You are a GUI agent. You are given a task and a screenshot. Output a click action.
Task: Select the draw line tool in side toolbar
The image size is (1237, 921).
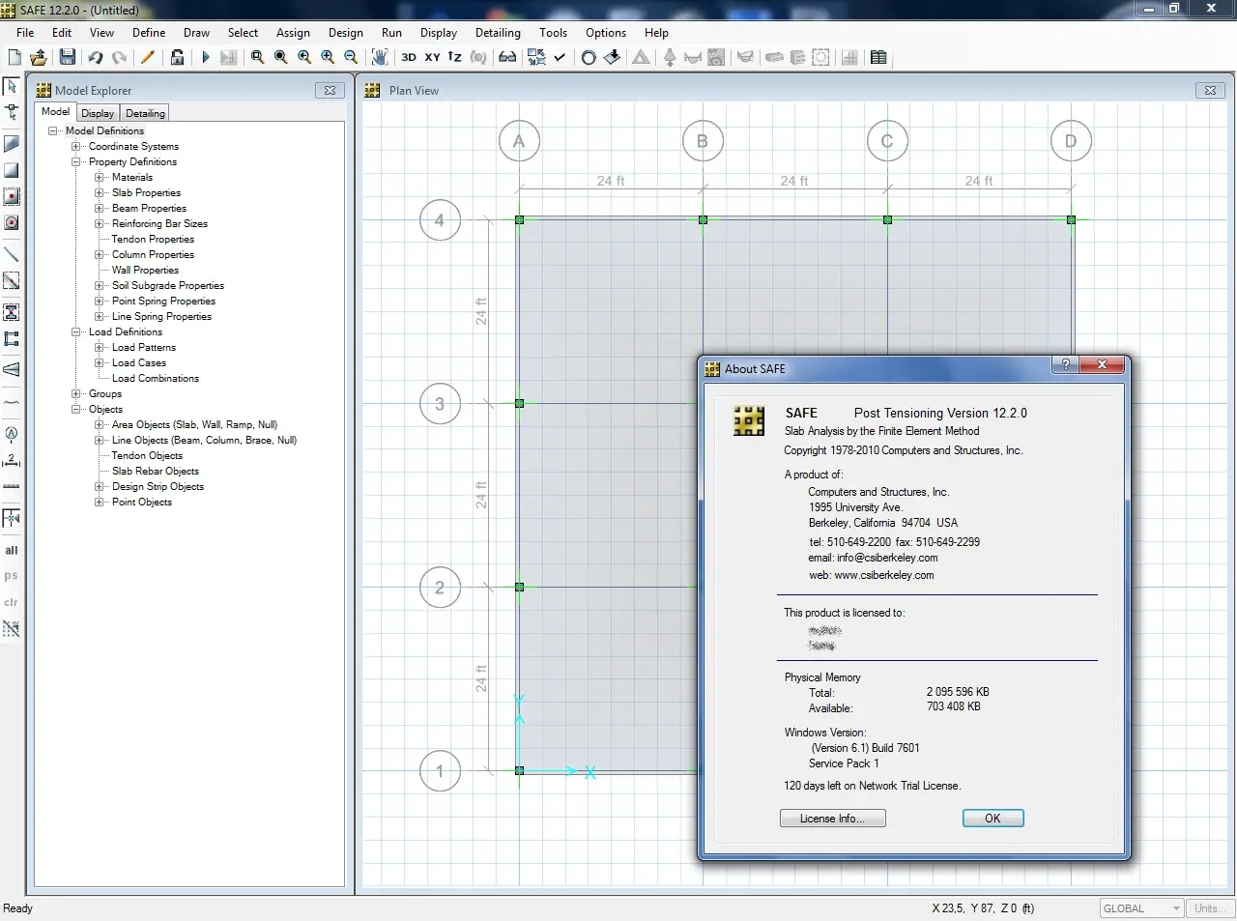(12, 254)
